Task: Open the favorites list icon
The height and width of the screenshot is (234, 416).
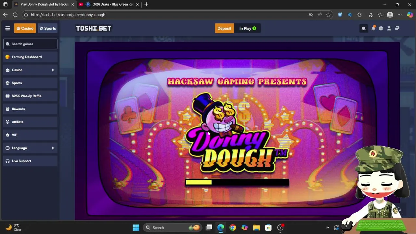Action: click(380, 15)
